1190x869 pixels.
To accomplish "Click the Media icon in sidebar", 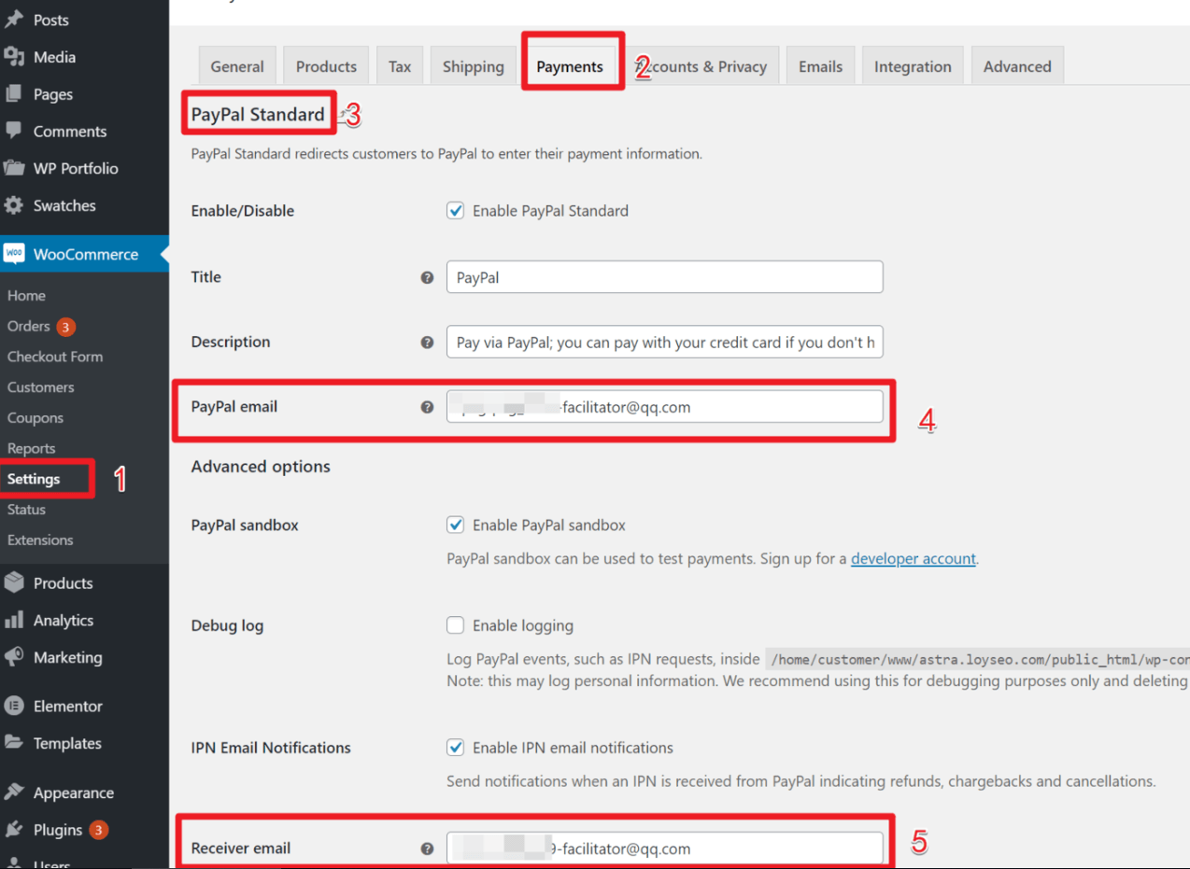I will [x=14, y=57].
